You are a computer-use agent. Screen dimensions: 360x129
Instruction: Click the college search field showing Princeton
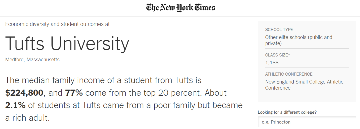point(307,122)
